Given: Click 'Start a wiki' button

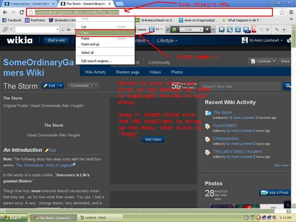Looking at the screenshot, I should point(56,40).
